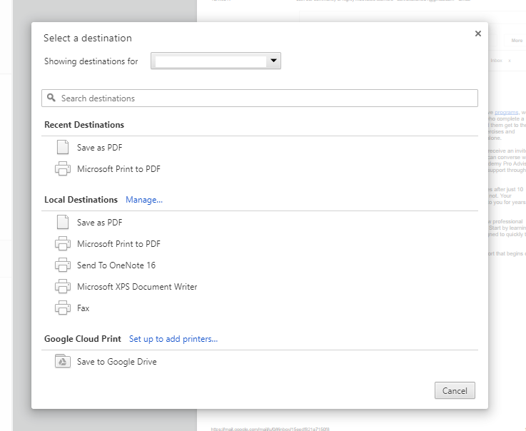Click printer icon for local Microsoft Print to PDF
The height and width of the screenshot is (431, 526).
[x=62, y=244]
